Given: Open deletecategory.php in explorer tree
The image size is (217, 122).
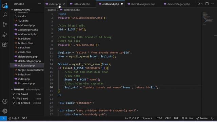Looking at the screenshot, I should click(29, 61).
